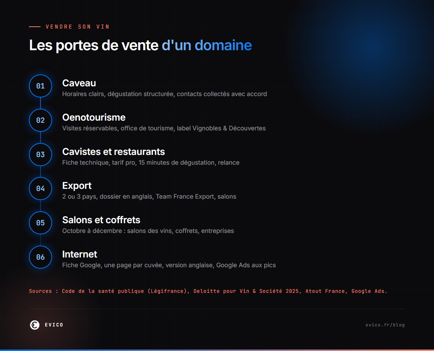This screenshot has width=434, height=351.
Task: Click the step 01 circle
Action: (x=41, y=86)
